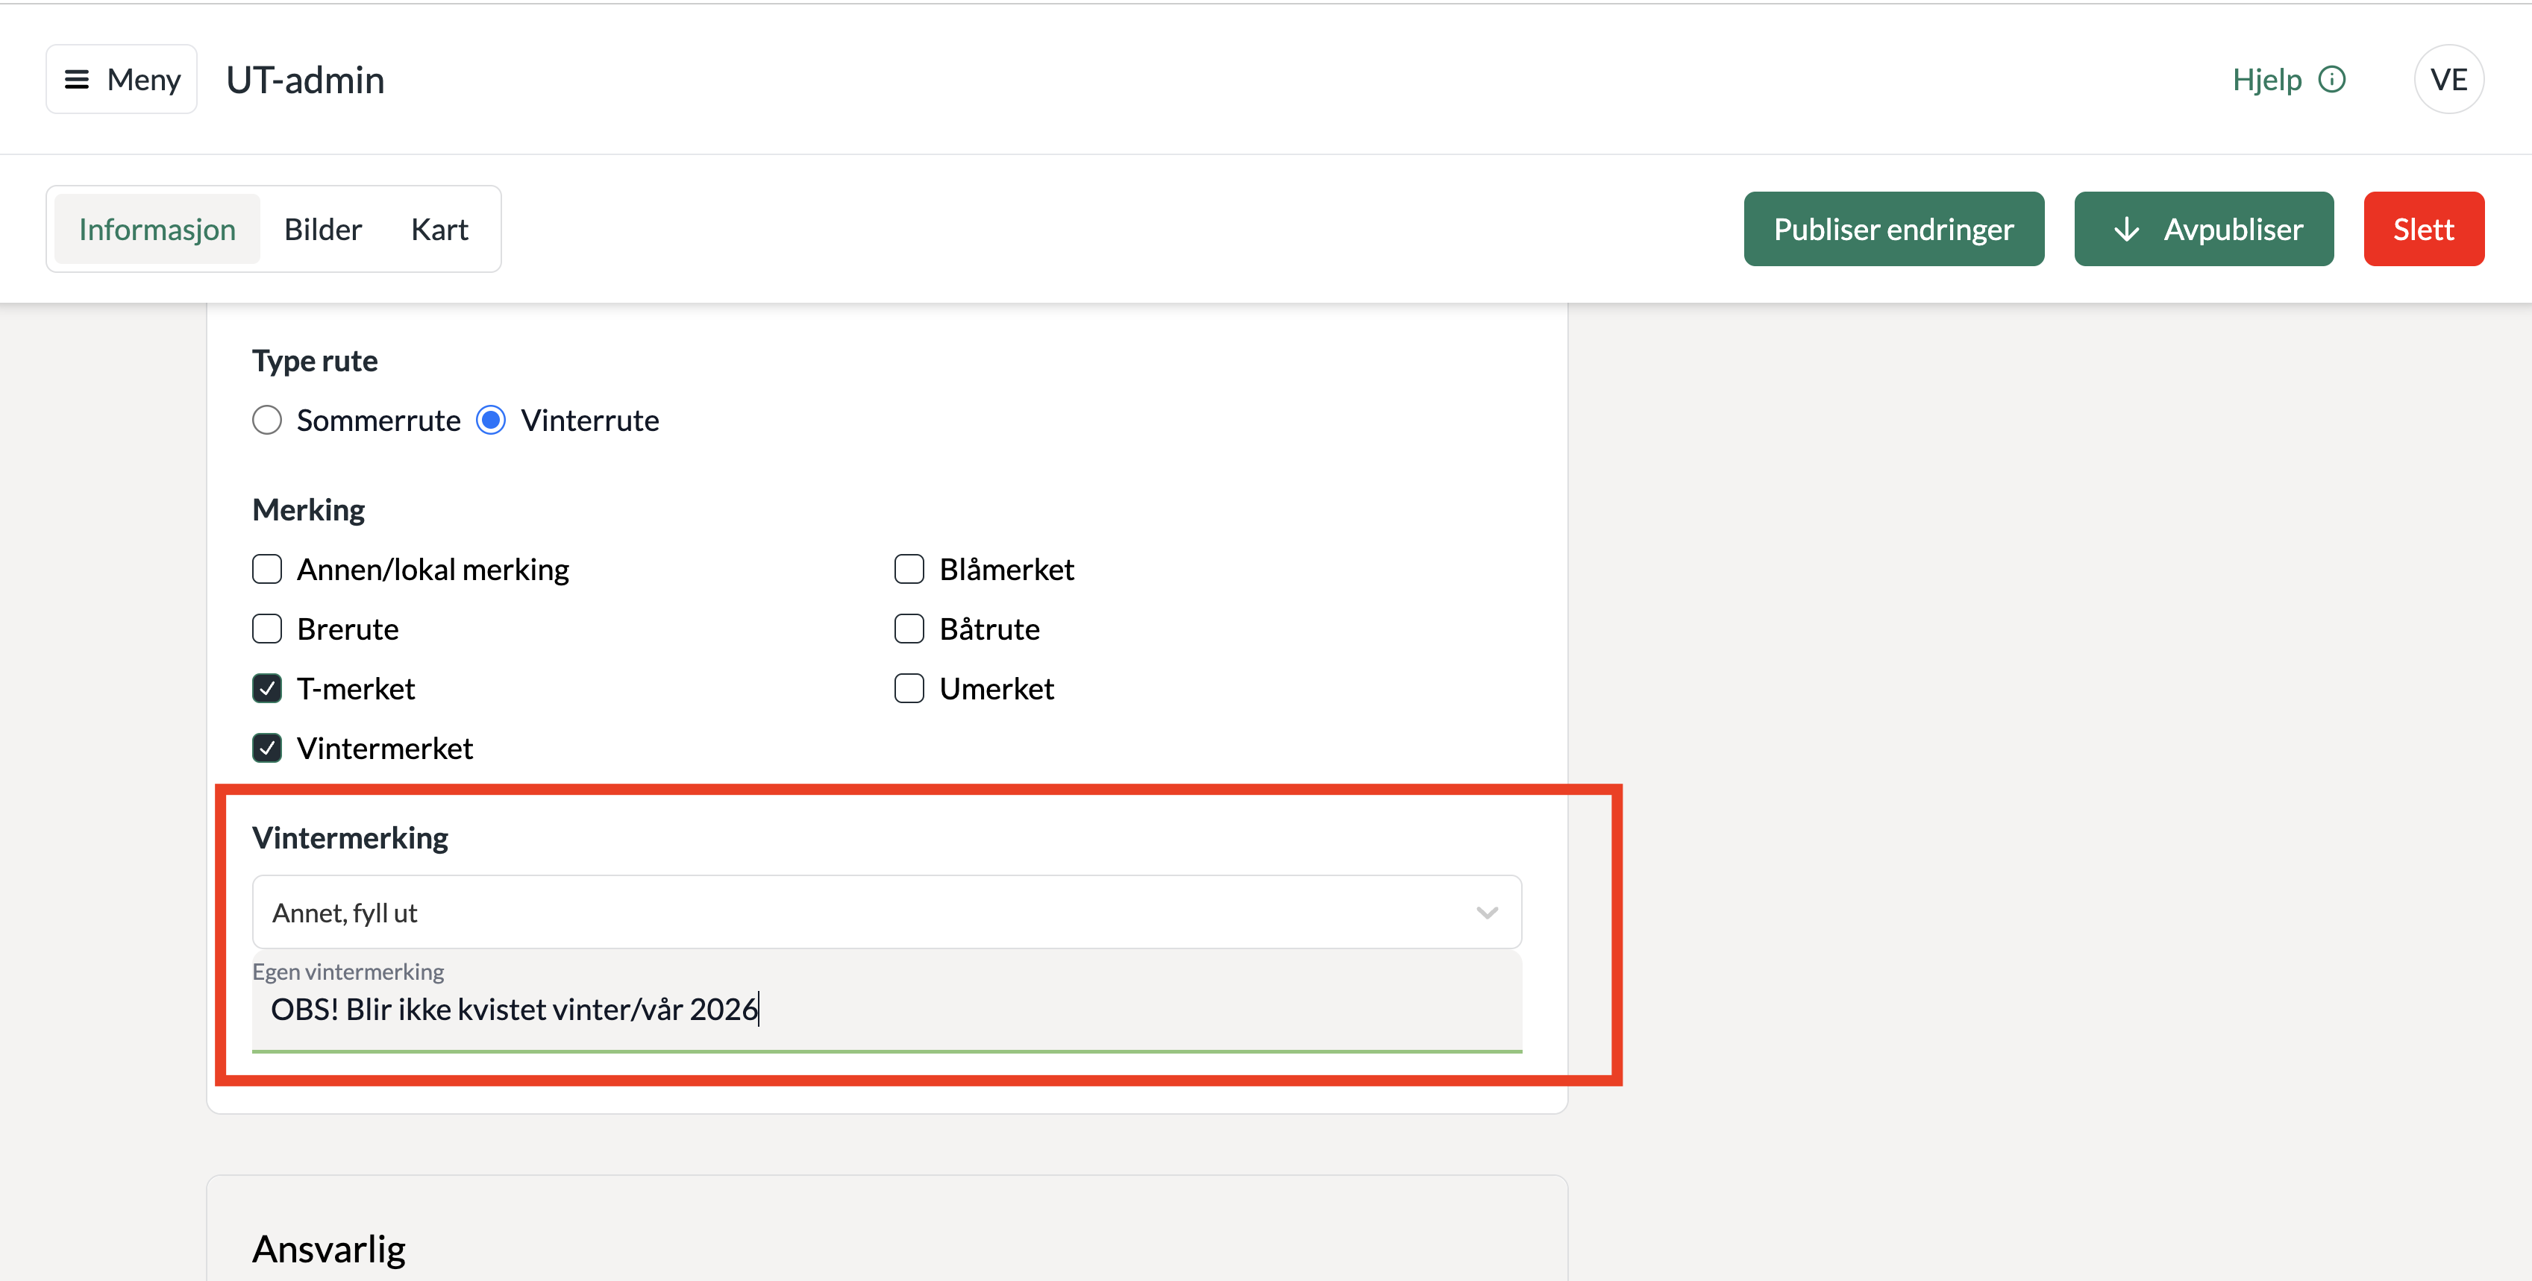Viewport: 2532px width, 1281px height.
Task: Disable the Vintermerket checkbox
Action: click(x=267, y=749)
